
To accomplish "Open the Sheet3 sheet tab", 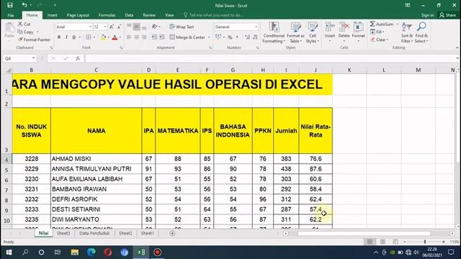I will pos(63,233).
